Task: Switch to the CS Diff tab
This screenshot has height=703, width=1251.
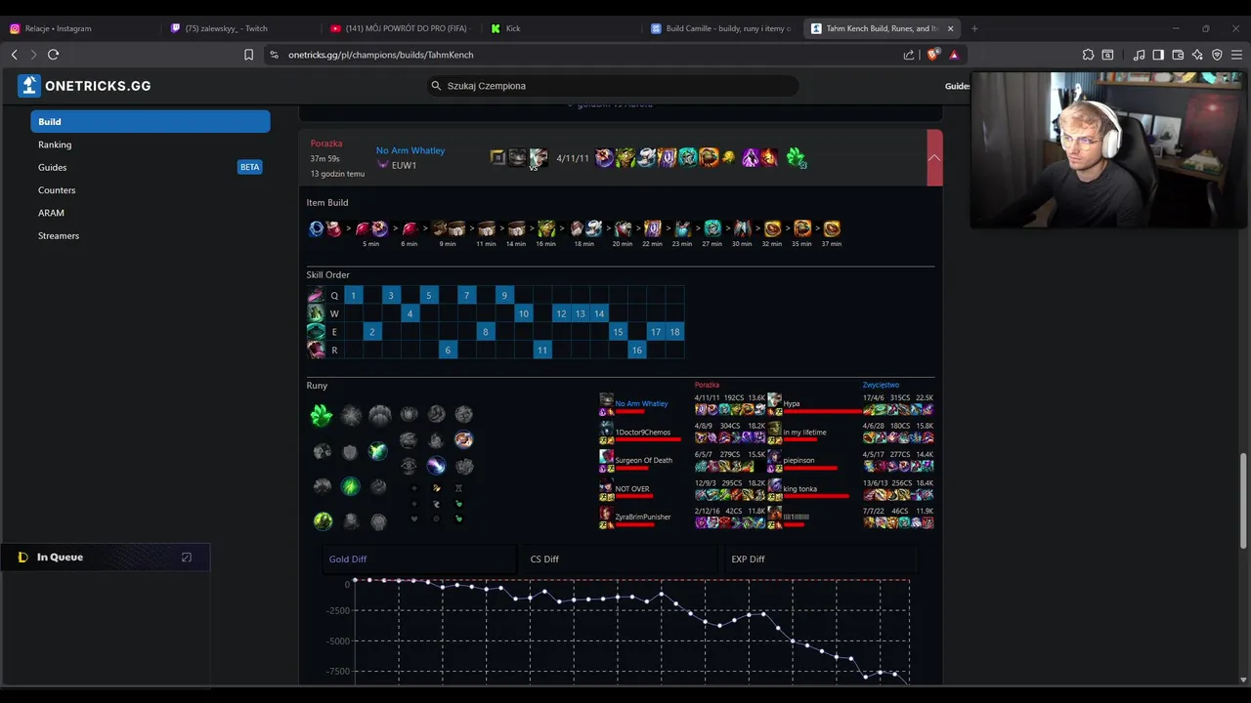Action: click(620, 558)
